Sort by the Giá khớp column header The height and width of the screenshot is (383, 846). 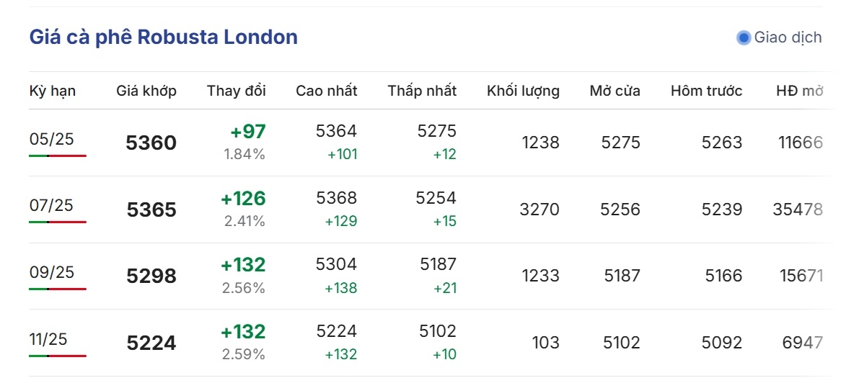pyautogui.click(x=146, y=91)
